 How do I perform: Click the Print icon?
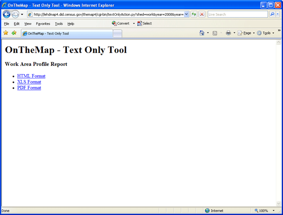click(x=228, y=33)
